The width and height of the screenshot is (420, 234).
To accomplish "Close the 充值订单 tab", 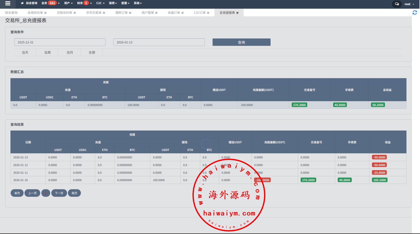I will point(183,13).
